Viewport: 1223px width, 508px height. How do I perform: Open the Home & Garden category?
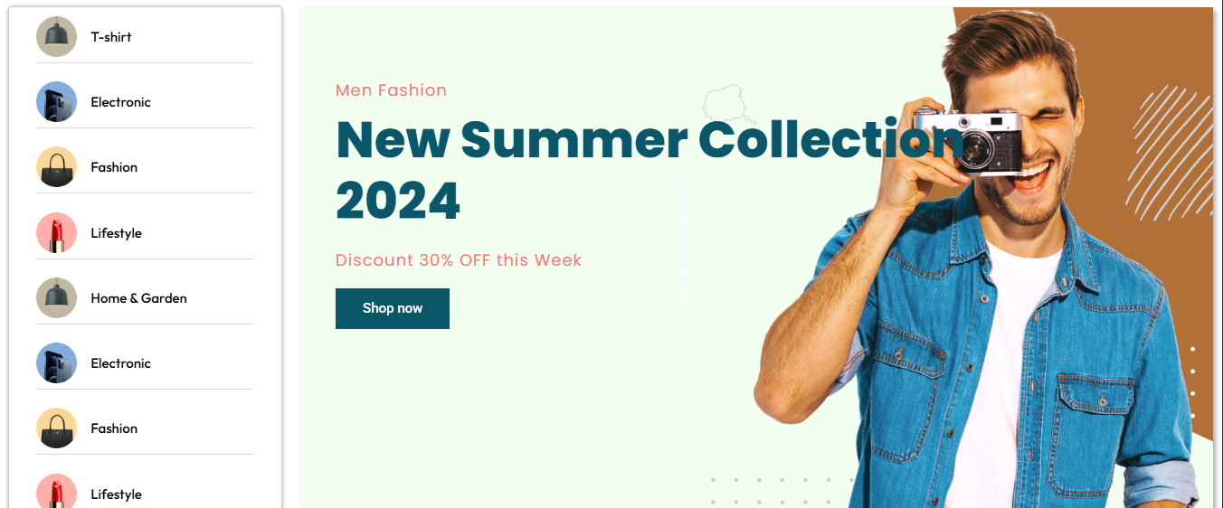tap(138, 298)
